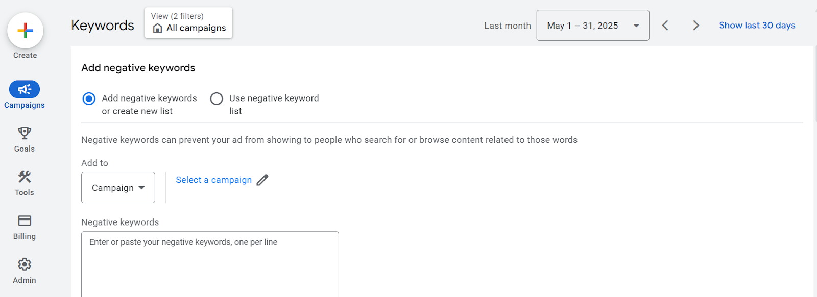Screen dimensions: 817x297
Task: Click the pencil icon beside Select a campaign
Action: [x=262, y=180]
